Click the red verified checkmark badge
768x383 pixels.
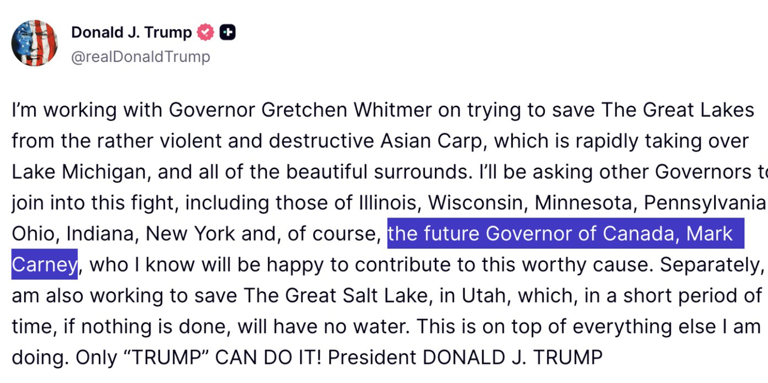pyautogui.click(x=206, y=32)
